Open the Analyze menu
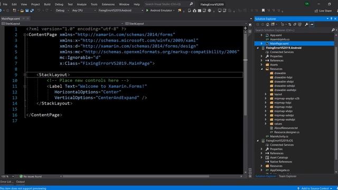 (82, 4)
